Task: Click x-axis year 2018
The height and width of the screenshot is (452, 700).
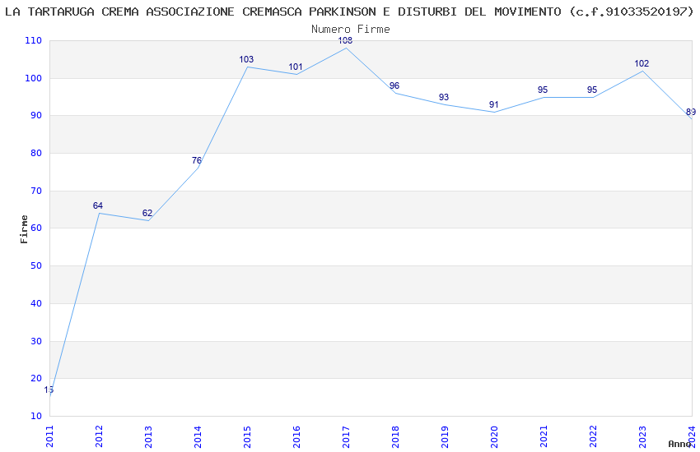Action: point(395,437)
